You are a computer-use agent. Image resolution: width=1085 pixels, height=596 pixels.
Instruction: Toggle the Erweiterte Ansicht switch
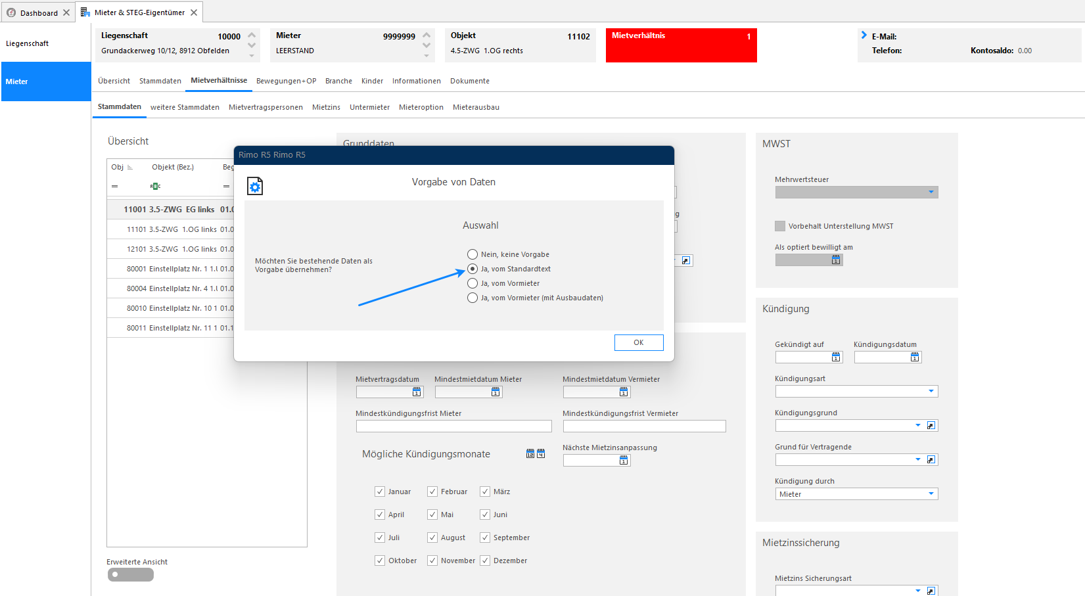130,574
